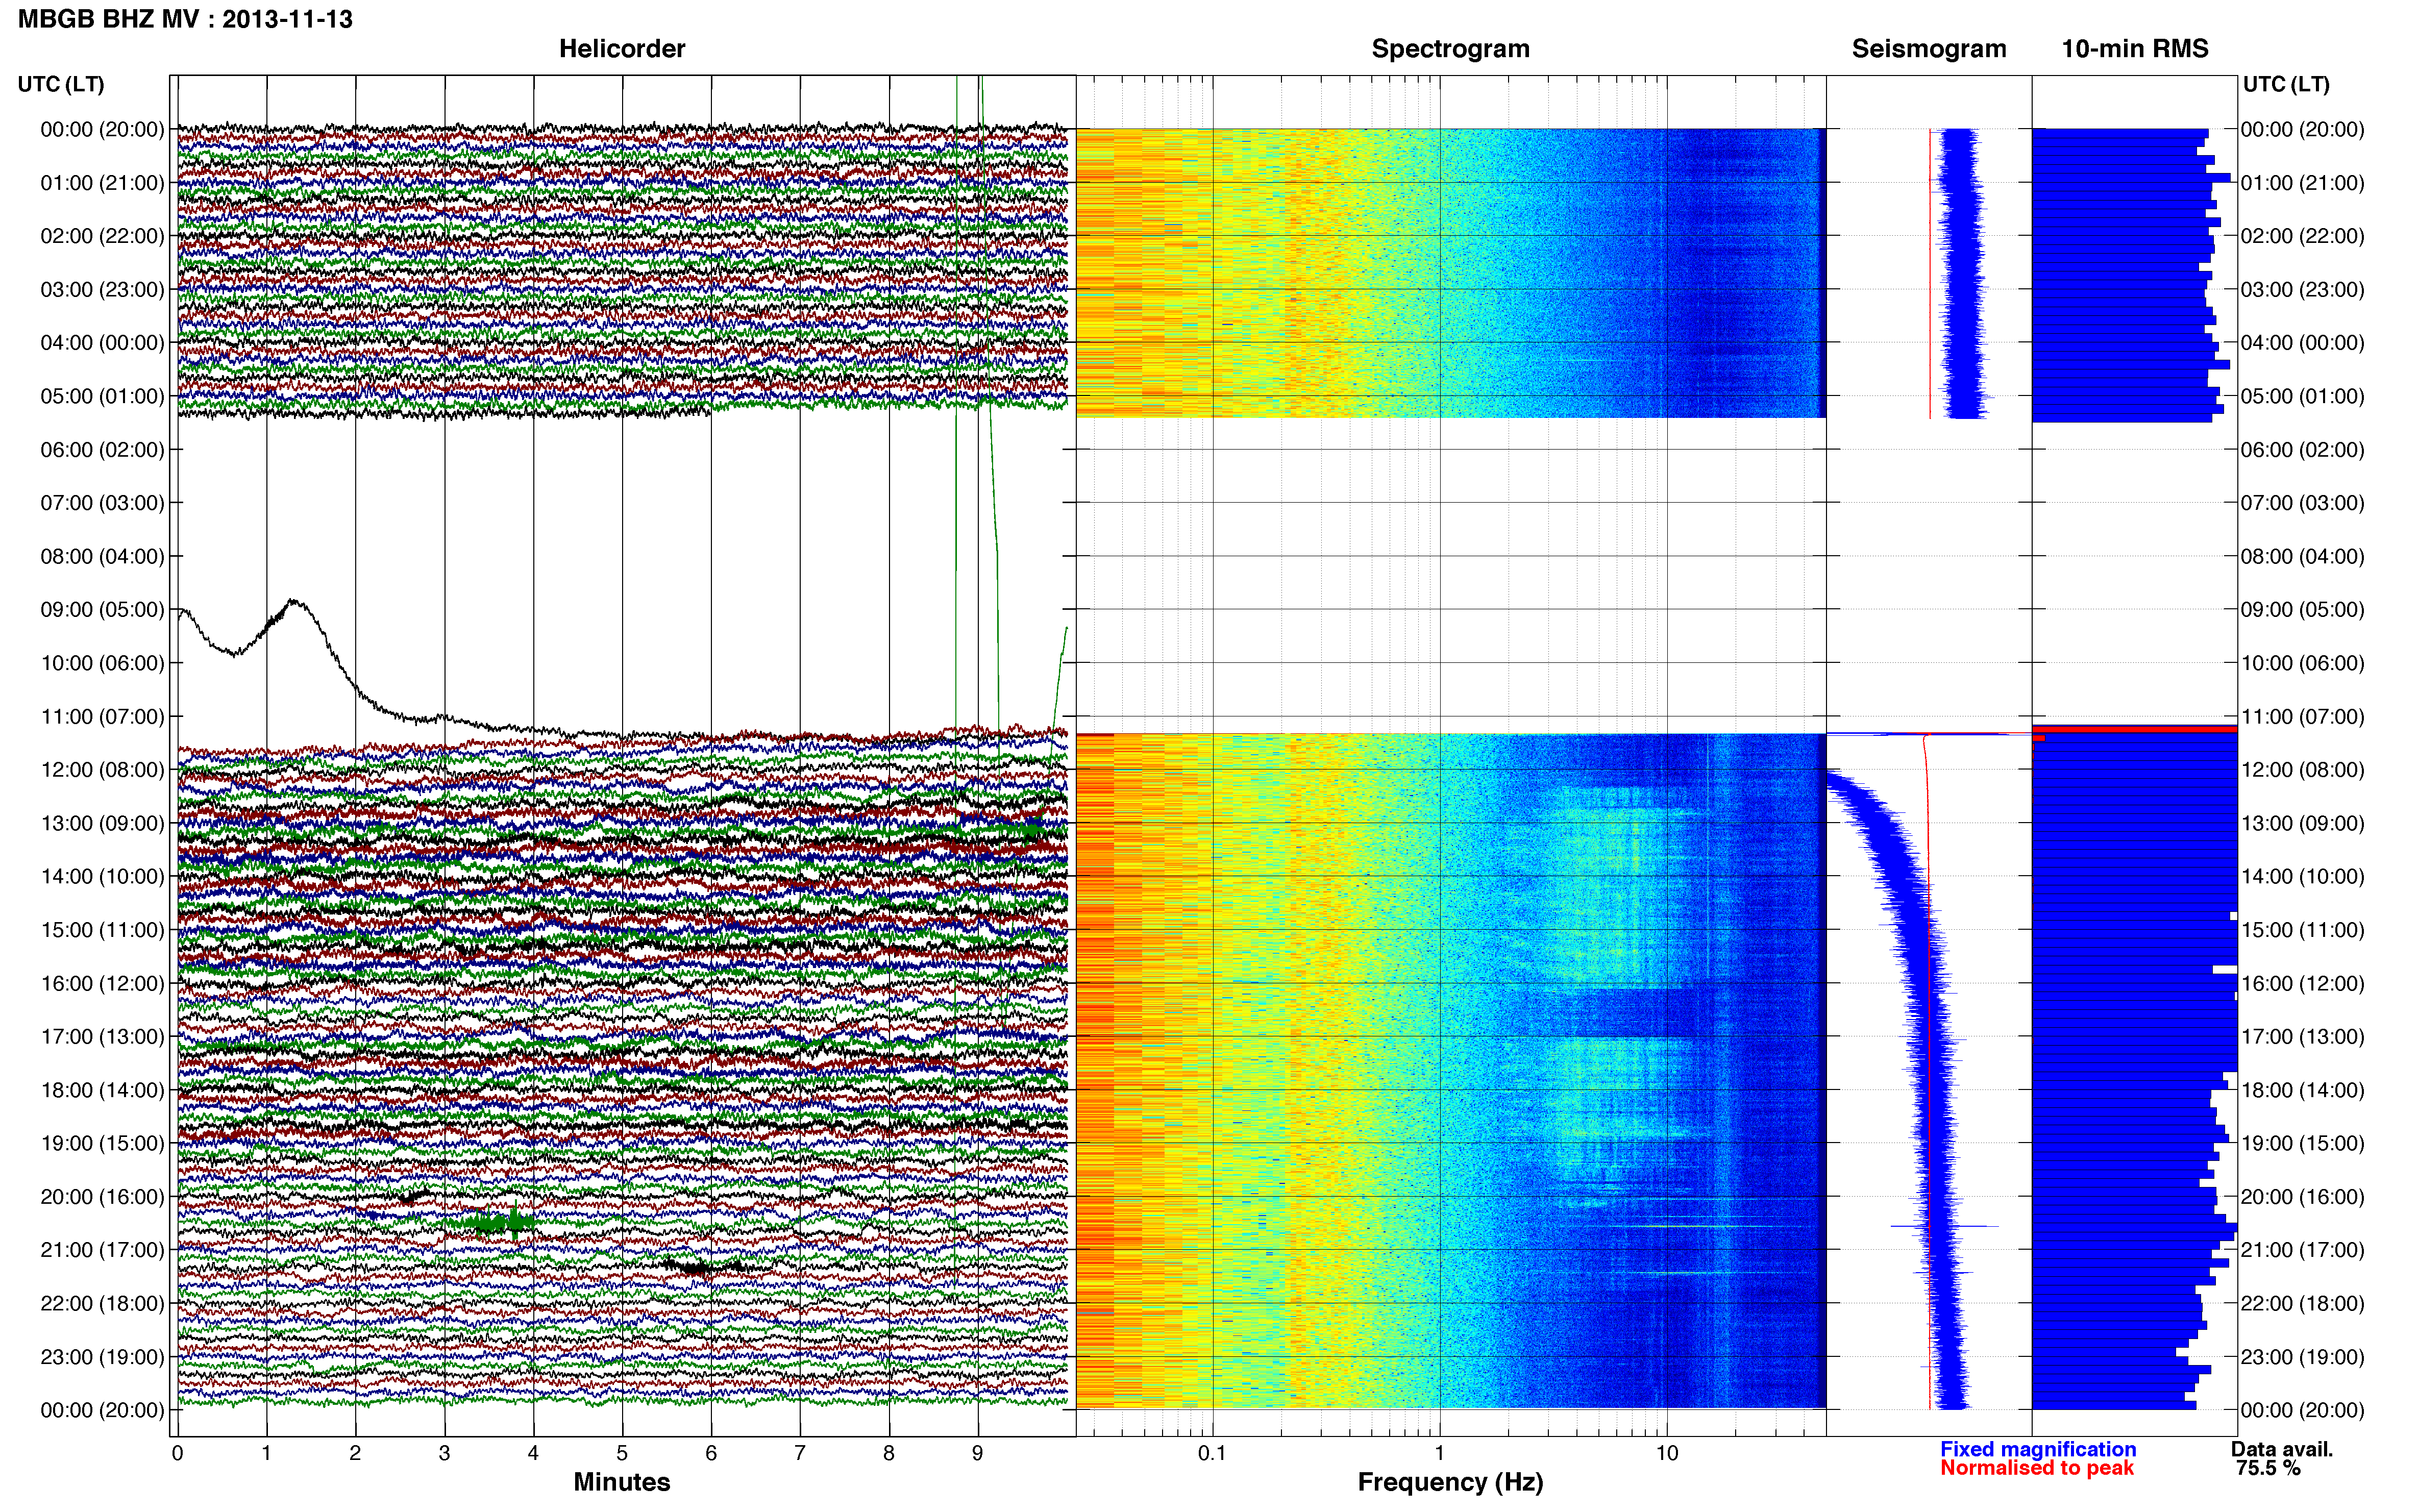Viewport: 2419px width, 1512px height.
Task: Click the '10' tick on the Frequency axis
Action: [1667, 1454]
